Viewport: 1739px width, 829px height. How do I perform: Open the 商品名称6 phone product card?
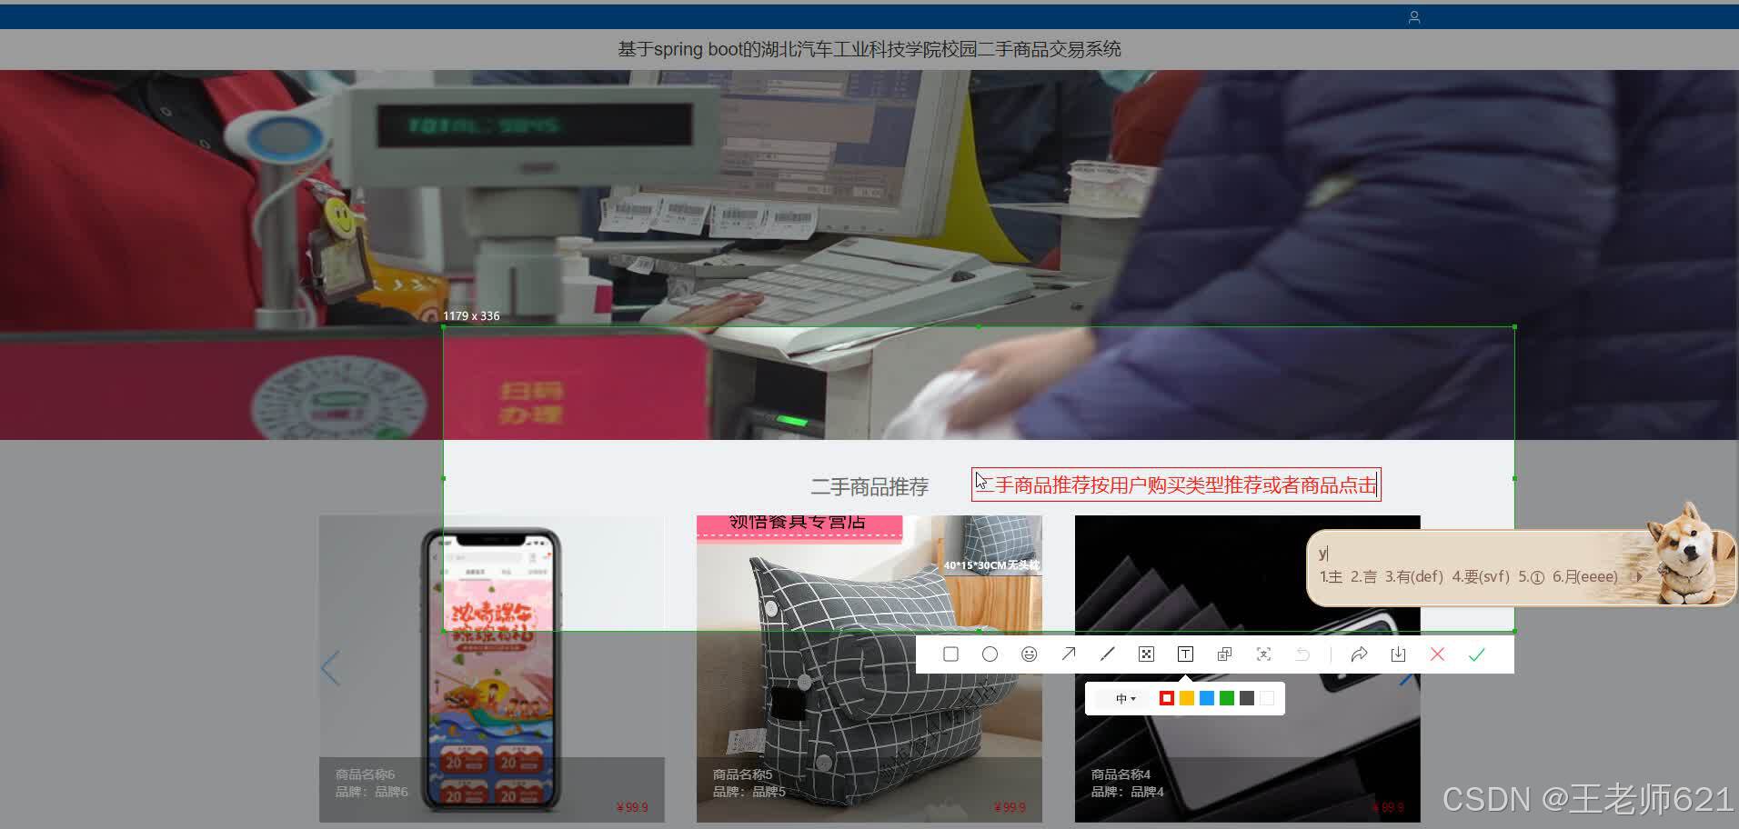(x=491, y=668)
